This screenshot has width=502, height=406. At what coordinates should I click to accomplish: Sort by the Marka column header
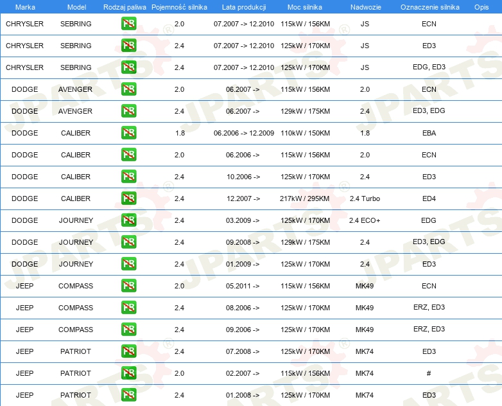point(24,6)
